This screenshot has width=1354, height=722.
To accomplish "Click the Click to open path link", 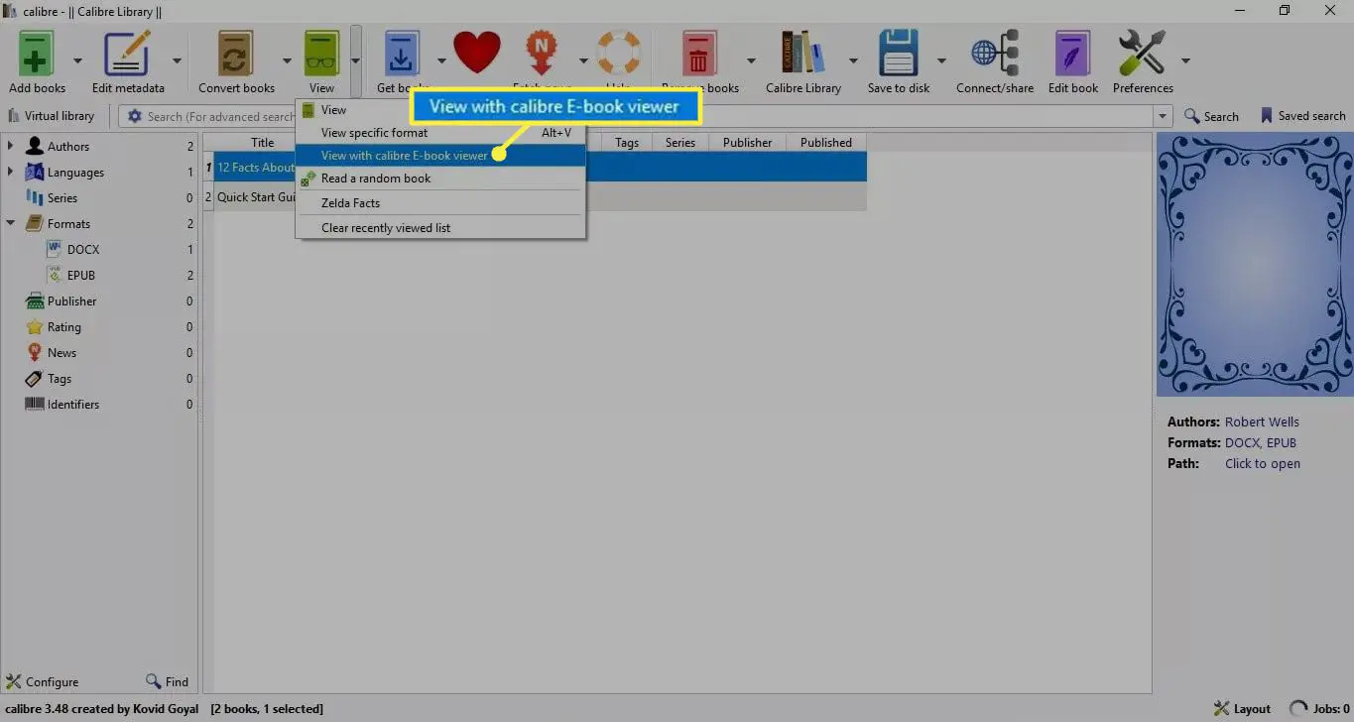I will click(x=1263, y=463).
